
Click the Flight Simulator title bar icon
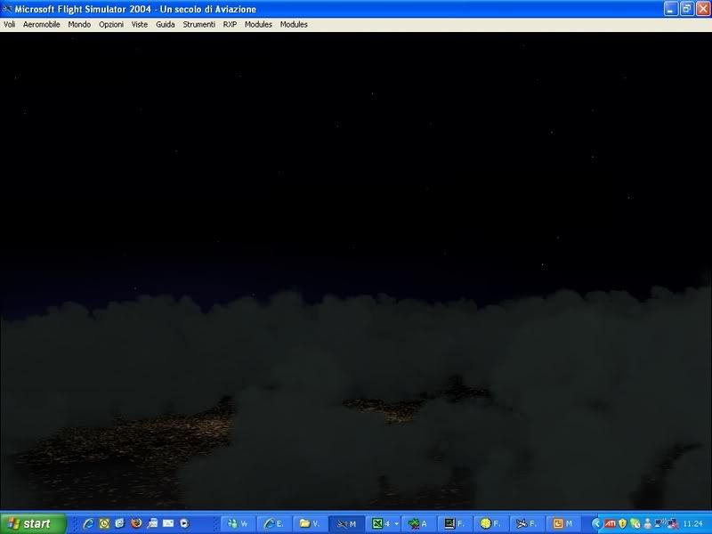click(7, 9)
